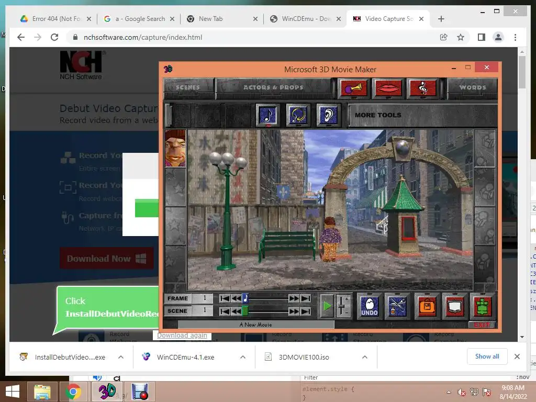Click Show all downloads
The image size is (536, 402).
point(487,356)
